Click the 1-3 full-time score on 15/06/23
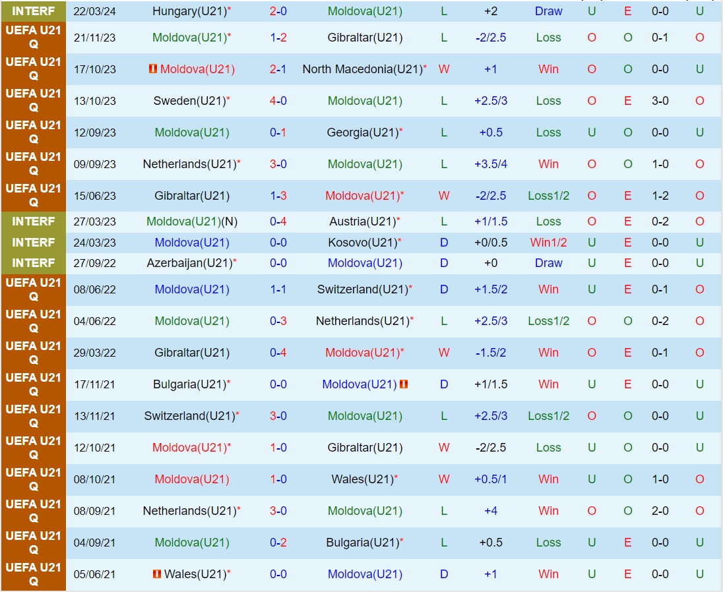Viewport: 723px width, 592px height. tap(278, 196)
